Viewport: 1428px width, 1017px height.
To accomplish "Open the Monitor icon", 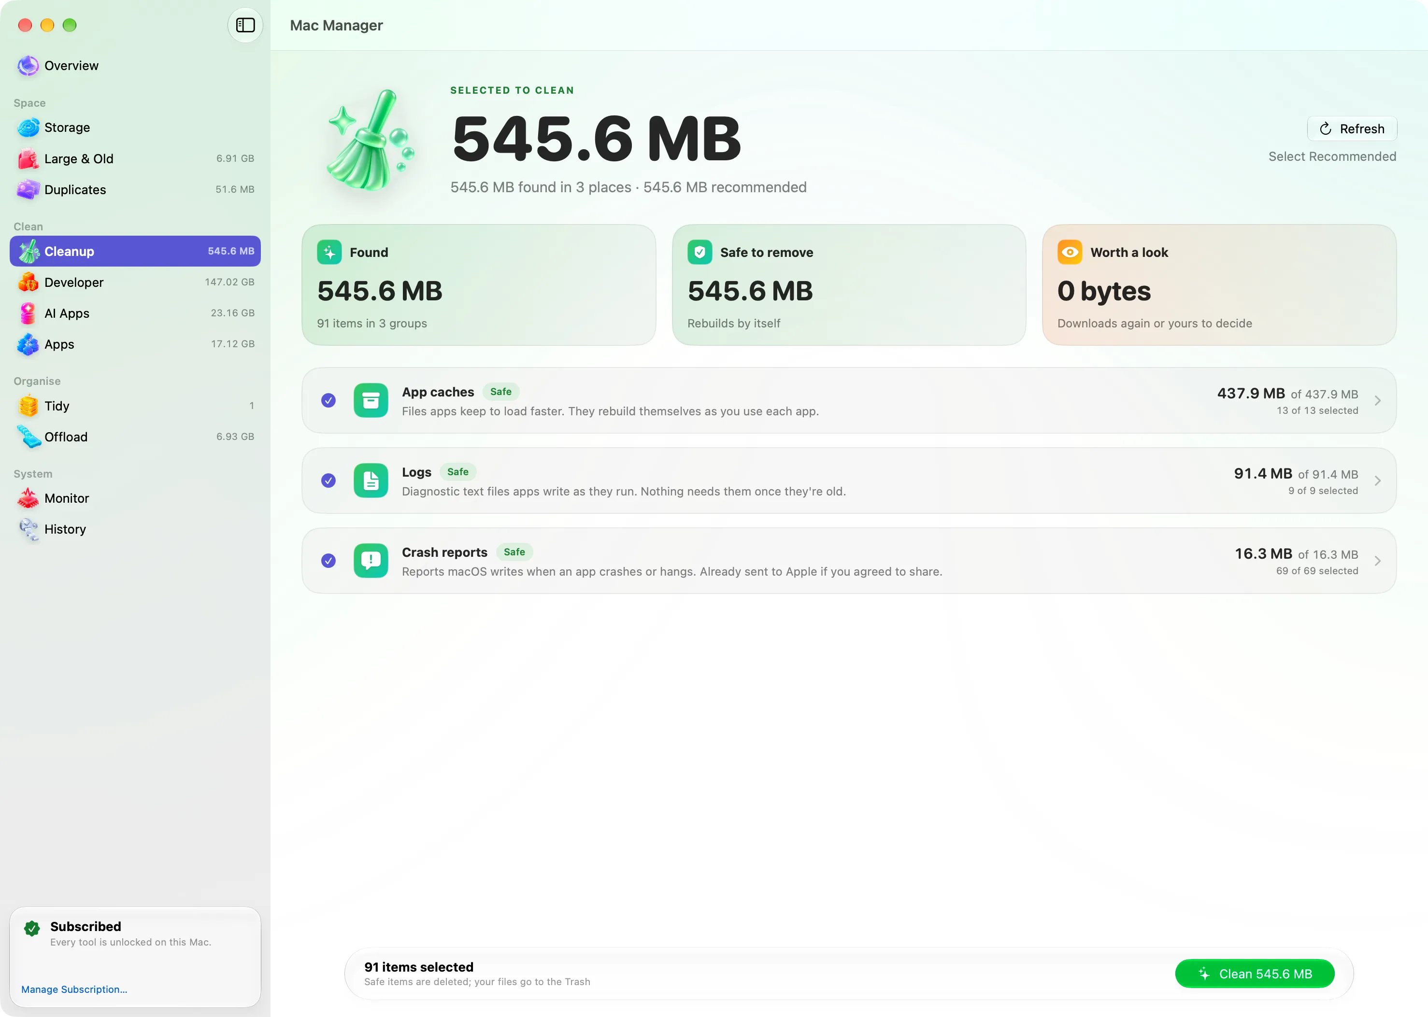I will click(28, 498).
